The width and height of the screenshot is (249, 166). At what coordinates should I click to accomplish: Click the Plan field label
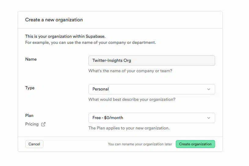point(29,115)
